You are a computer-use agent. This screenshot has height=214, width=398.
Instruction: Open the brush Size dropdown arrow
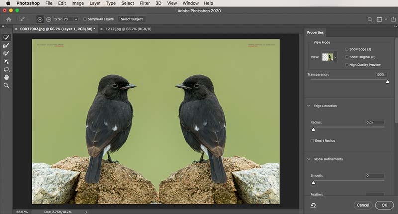pos(76,19)
